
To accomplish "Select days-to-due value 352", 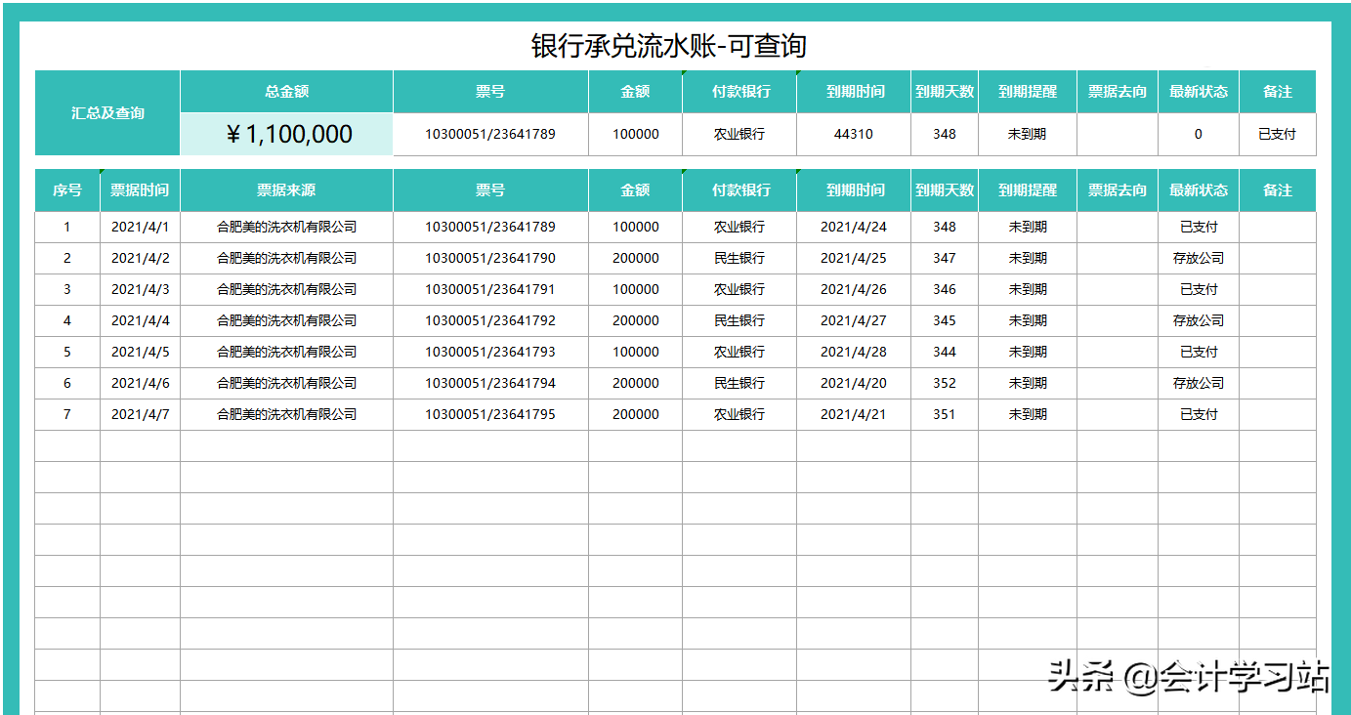I will [945, 383].
